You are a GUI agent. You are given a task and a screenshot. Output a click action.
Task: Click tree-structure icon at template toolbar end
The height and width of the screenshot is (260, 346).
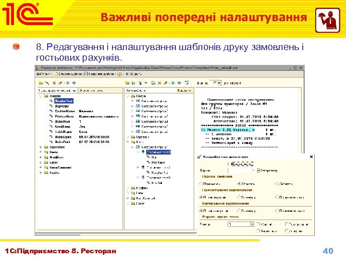point(187,83)
